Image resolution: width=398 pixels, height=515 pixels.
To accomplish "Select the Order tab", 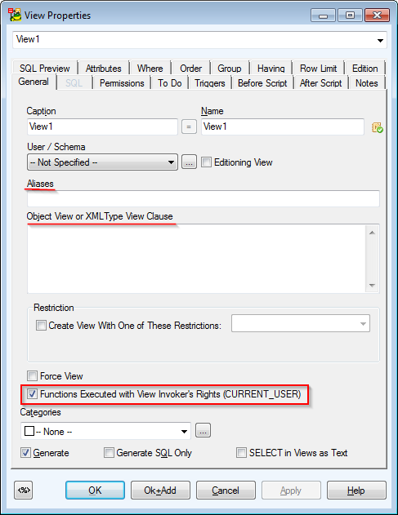I will (190, 69).
